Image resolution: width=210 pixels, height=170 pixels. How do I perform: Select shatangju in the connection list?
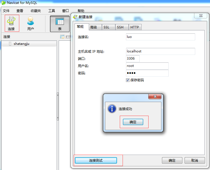pyautogui.click(x=29, y=44)
